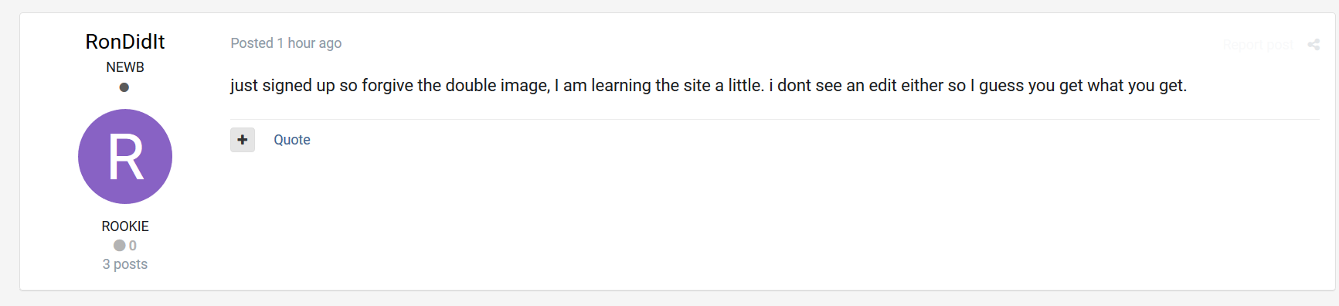Click the dark rank dot under NEWB
This screenshot has height=306, width=1339.
click(124, 87)
